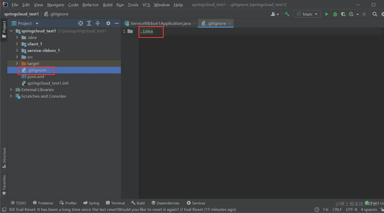Screen dimensions: 384x213
Task: Click the Build project hammer icon
Action: pos(287,14)
